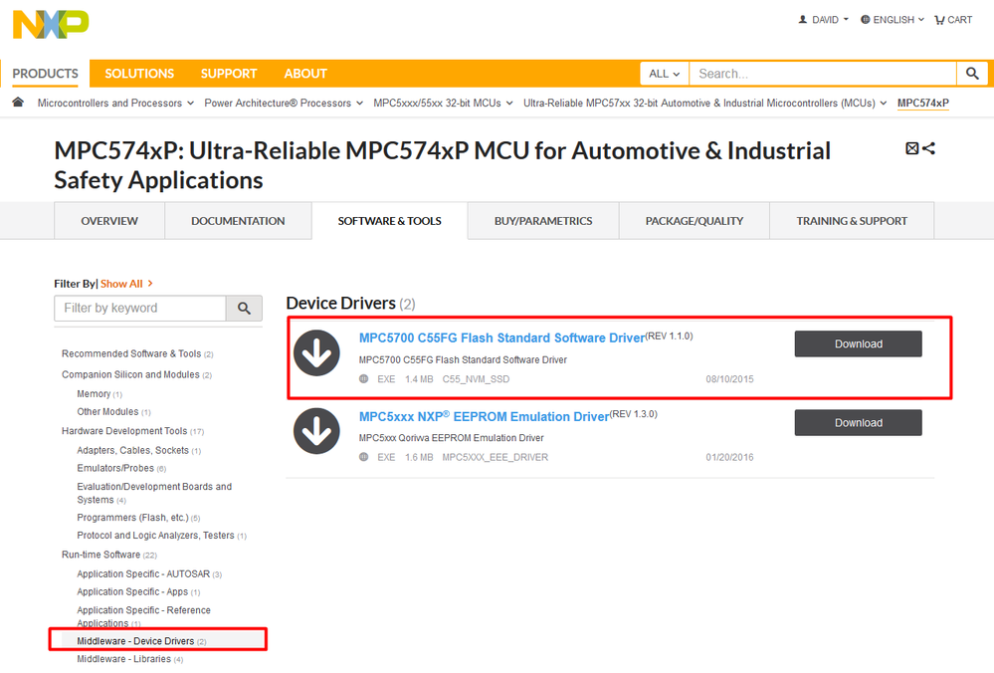Screen dimensions: 994x673
Task: Click the 08/10/2015 date text
Action: click(x=729, y=379)
